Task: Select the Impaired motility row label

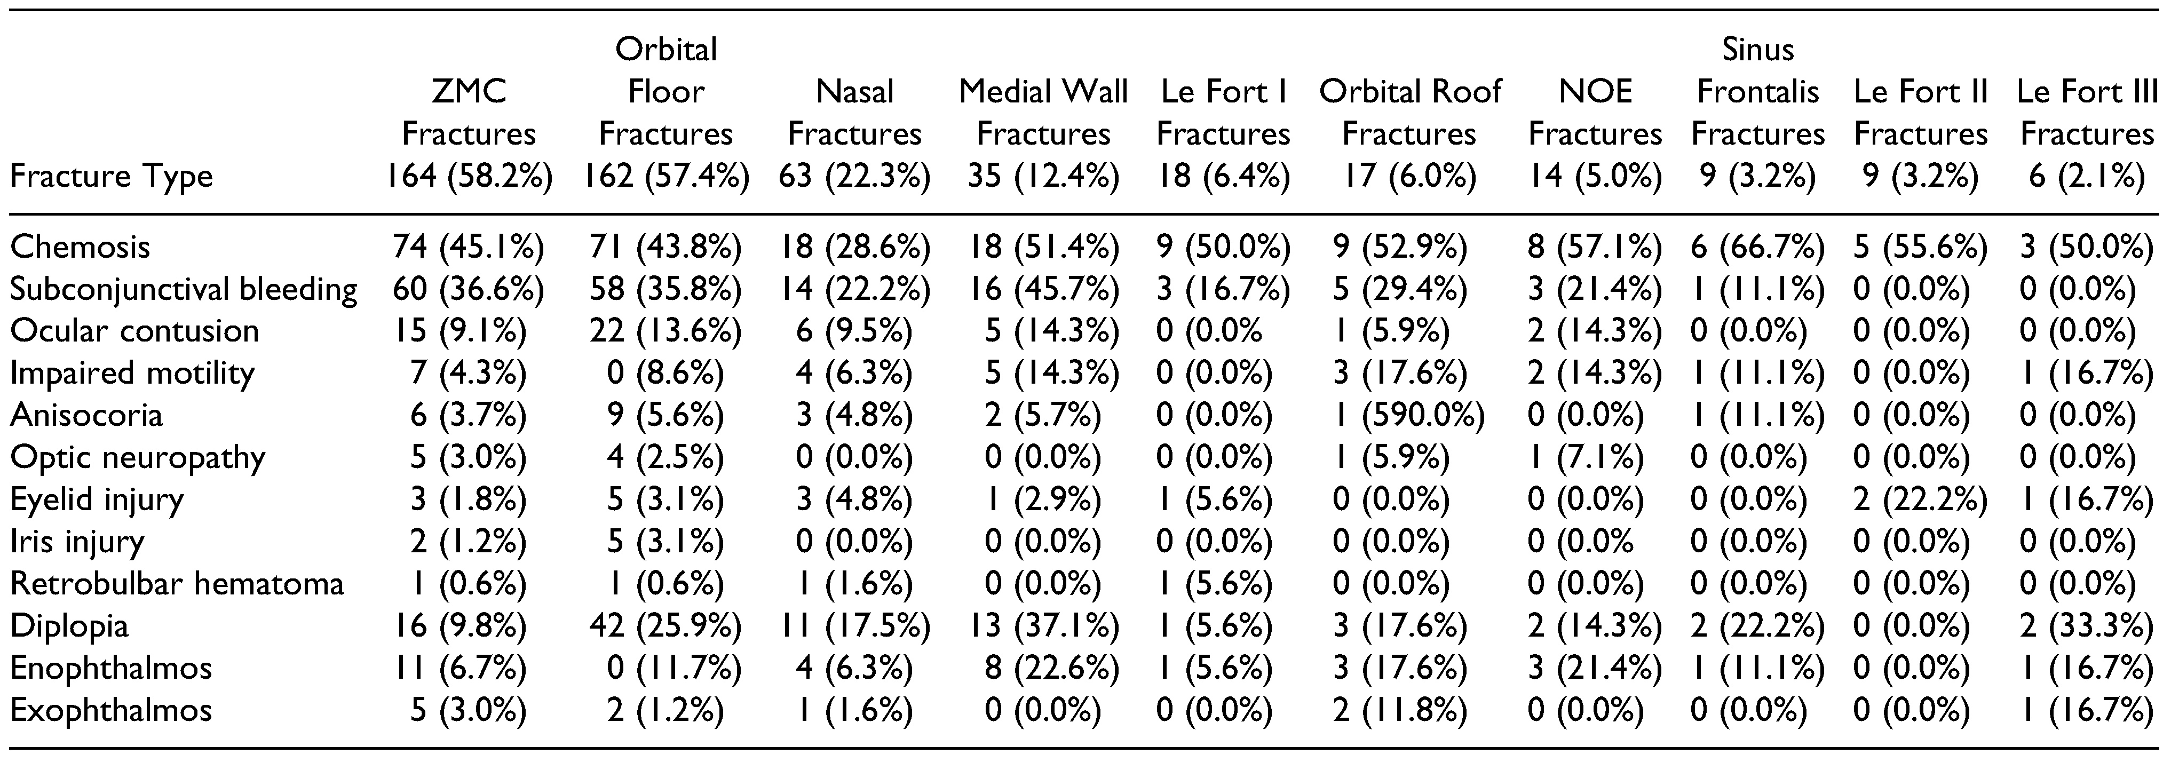Action: click(x=132, y=374)
